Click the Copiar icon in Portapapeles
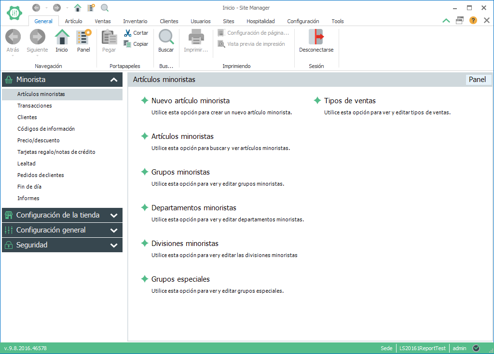This screenshot has height=354, width=494. [x=128, y=44]
